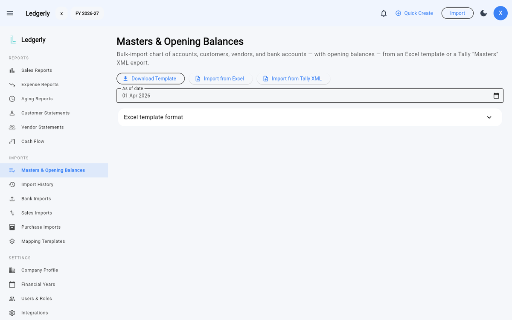Open the calendar picker icon in date field
This screenshot has height=320, width=512.
coord(496,96)
